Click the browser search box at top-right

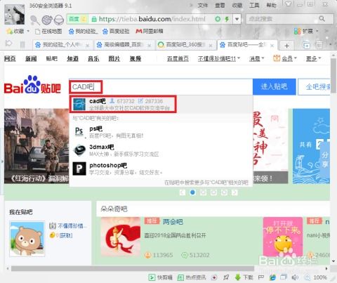click(290, 19)
